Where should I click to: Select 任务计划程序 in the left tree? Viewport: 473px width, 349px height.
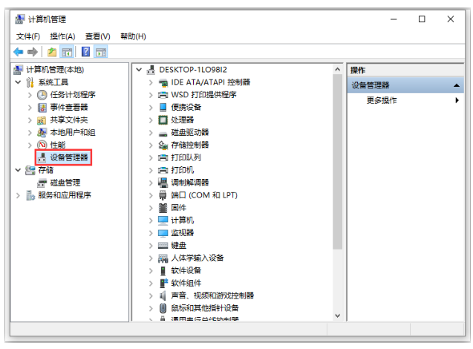72,94
